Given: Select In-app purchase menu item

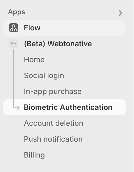Looking at the screenshot, I should pyautogui.click(x=53, y=92).
